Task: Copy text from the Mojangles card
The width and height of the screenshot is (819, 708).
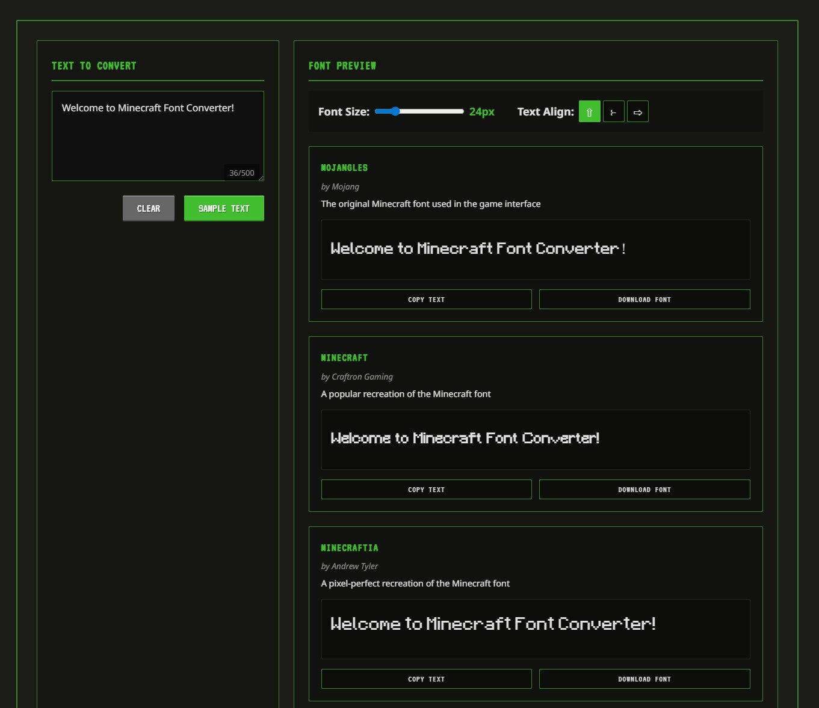Action: [426, 299]
